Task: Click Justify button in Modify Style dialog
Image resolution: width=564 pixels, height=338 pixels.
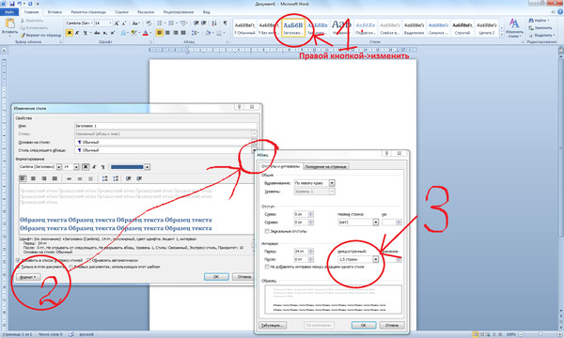Action: tap(55, 178)
